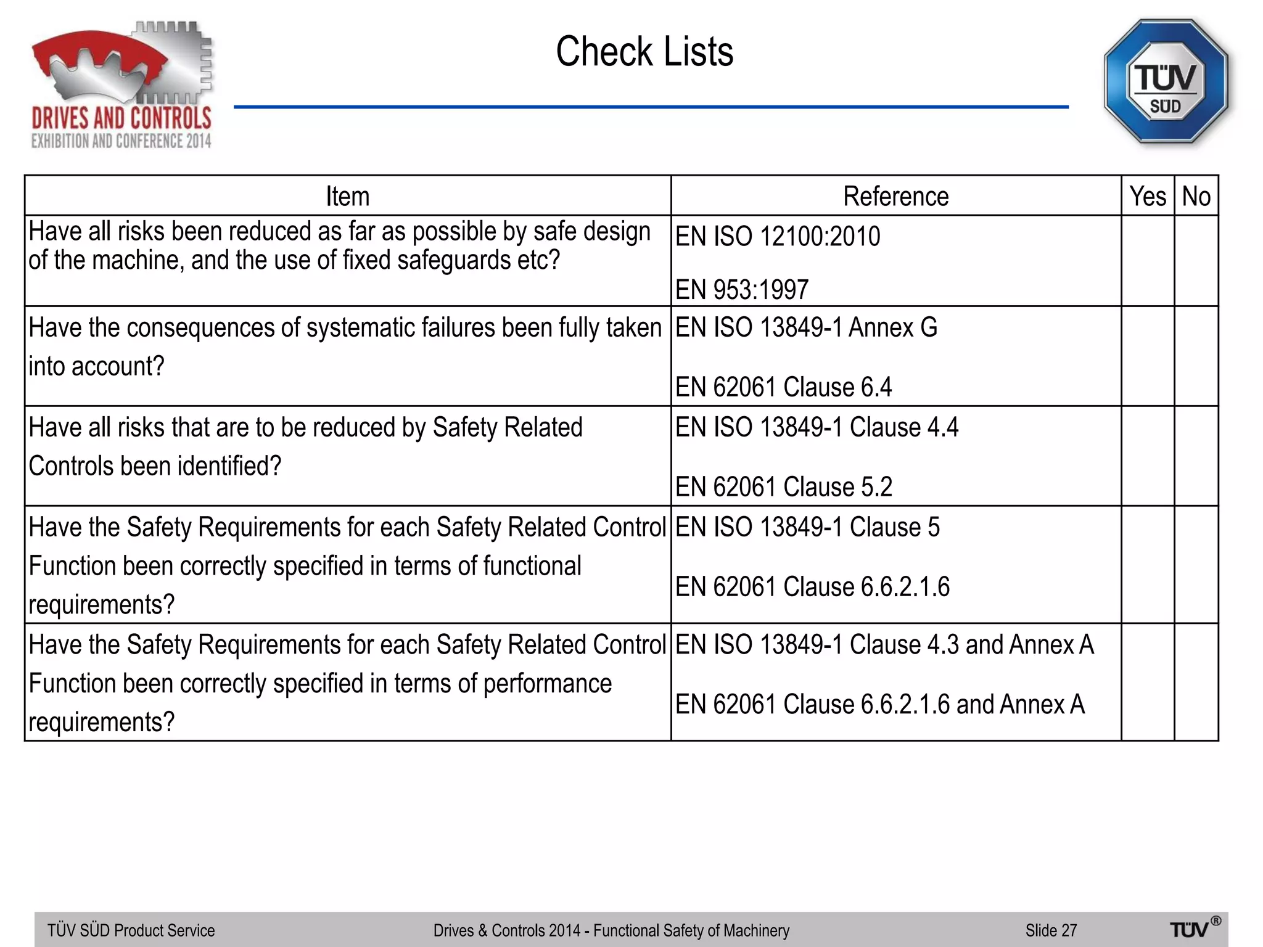Tick Yes cell for systematic failures row
Image resolution: width=1263 pixels, height=947 pixels.
[1148, 356]
